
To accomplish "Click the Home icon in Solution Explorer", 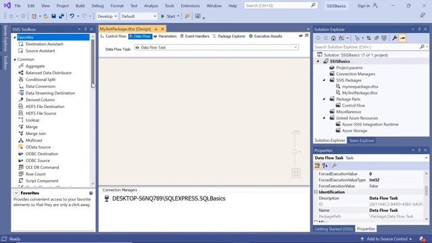I will tap(333, 38).
